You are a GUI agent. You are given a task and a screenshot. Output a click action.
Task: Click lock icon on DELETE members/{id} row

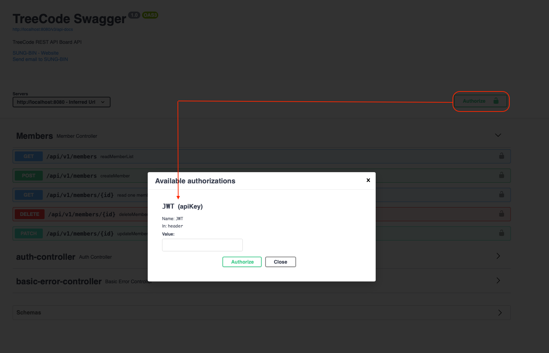point(502,213)
